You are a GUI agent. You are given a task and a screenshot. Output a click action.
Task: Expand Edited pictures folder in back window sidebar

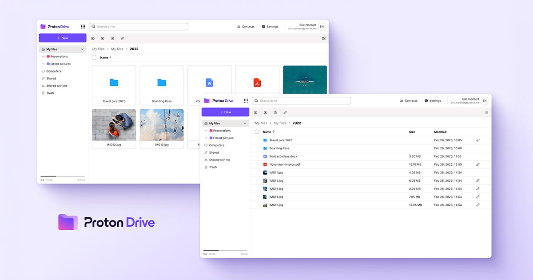point(43,64)
